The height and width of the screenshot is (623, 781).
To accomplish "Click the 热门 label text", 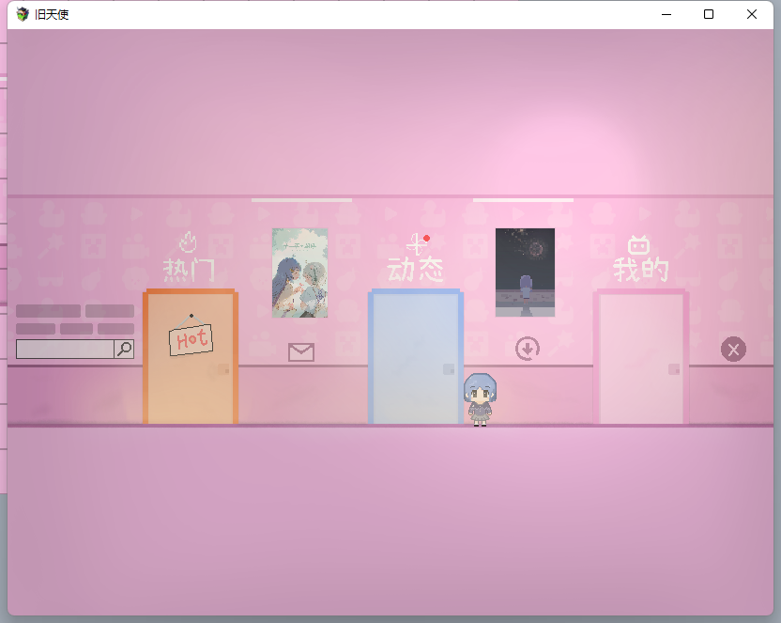I will 190,270.
